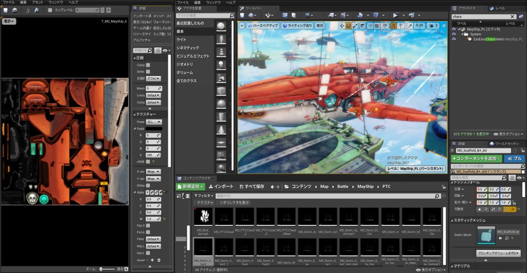The height and width of the screenshot is (273, 527).
Task: Toggle rotation snapping triangle icon
Action: coord(393,26)
